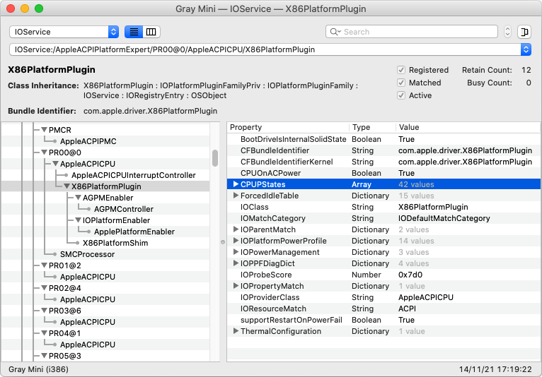Viewport: 542px width, 377px height.
Task: Collapse the AGPMEnabler tree node
Action: click(78, 198)
